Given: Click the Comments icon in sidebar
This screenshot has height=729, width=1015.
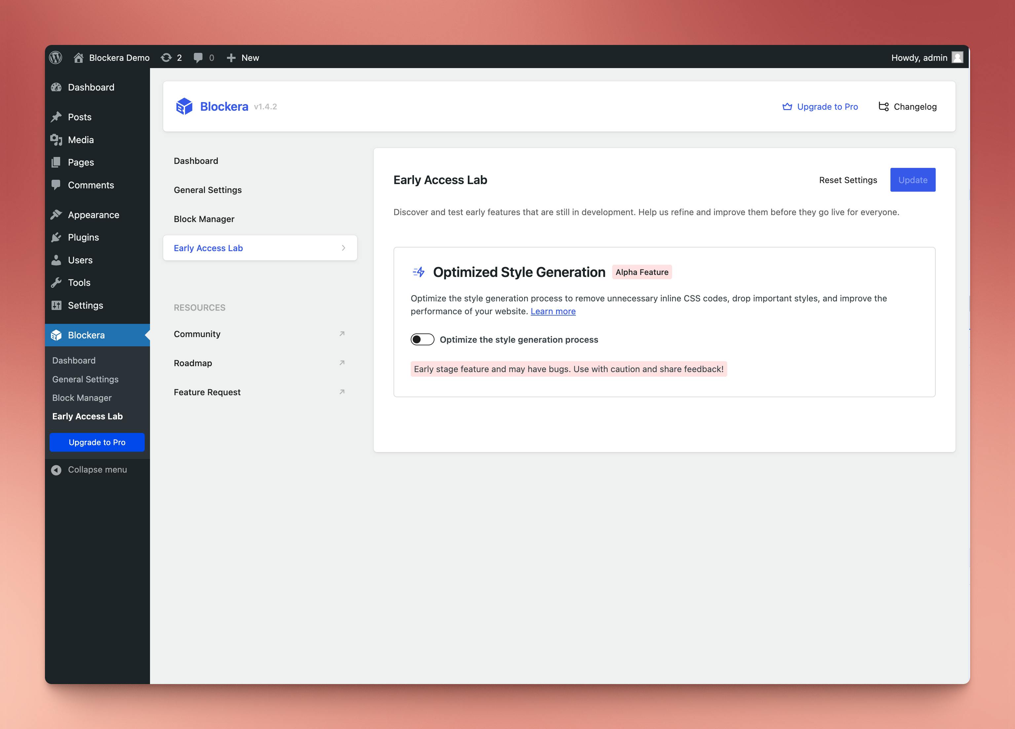Looking at the screenshot, I should click(x=56, y=185).
